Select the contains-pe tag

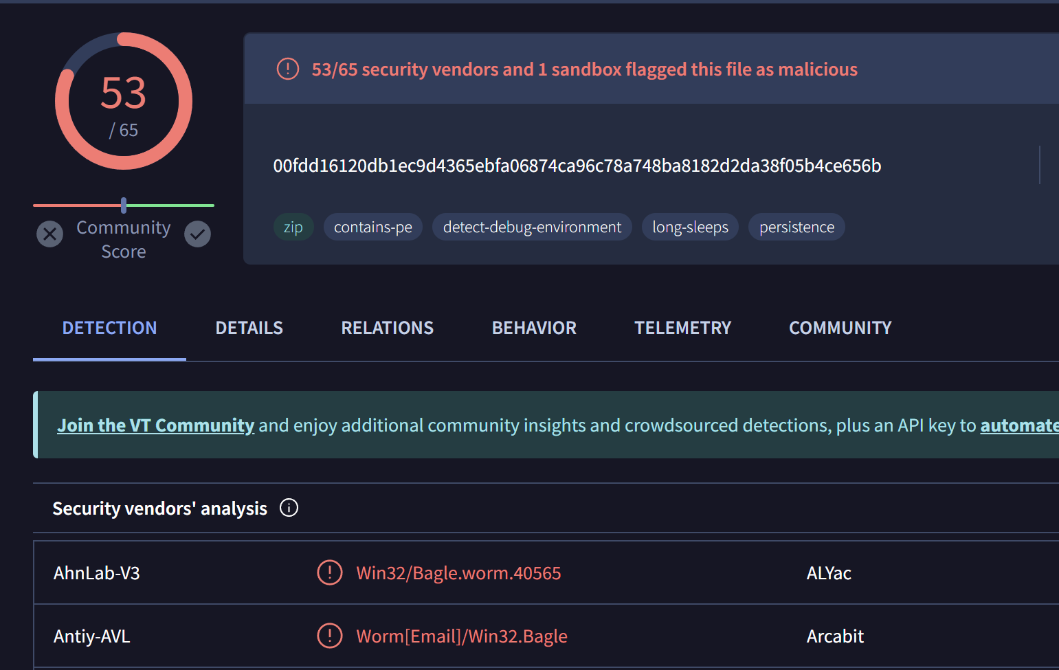point(373,227)
